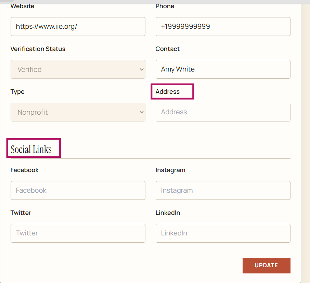Click the Contact field with Amy White

click(x=223, y=69)
